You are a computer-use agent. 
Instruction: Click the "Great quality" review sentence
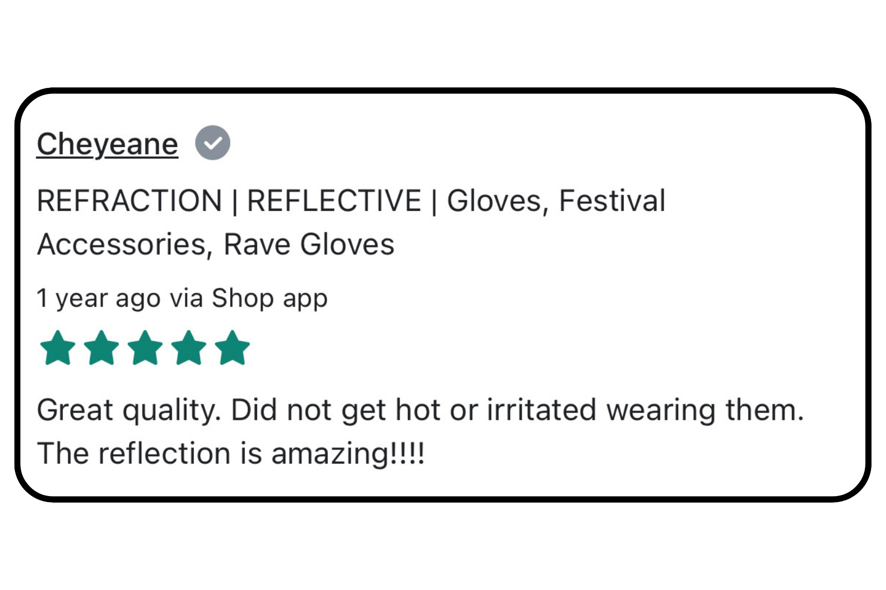(420, 410)
